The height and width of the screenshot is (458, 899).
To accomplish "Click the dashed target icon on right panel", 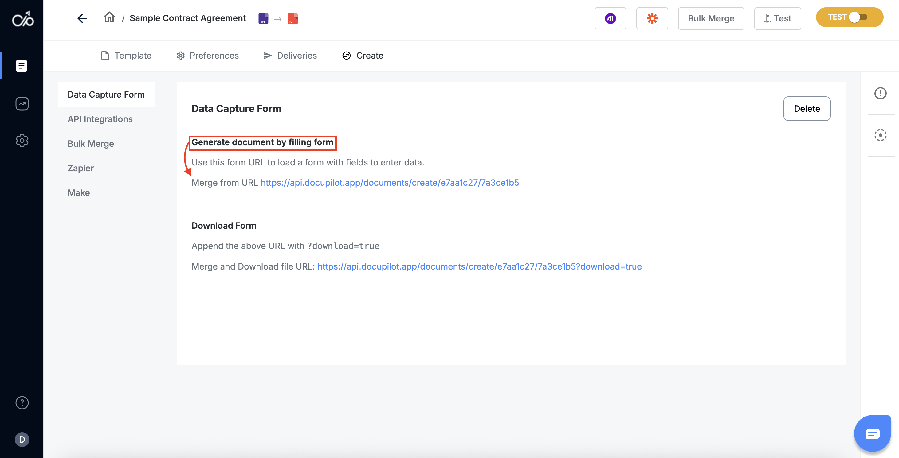I will pos(880,135).
